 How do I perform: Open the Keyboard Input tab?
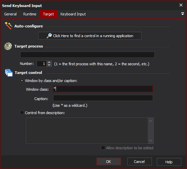click(73, 14)
